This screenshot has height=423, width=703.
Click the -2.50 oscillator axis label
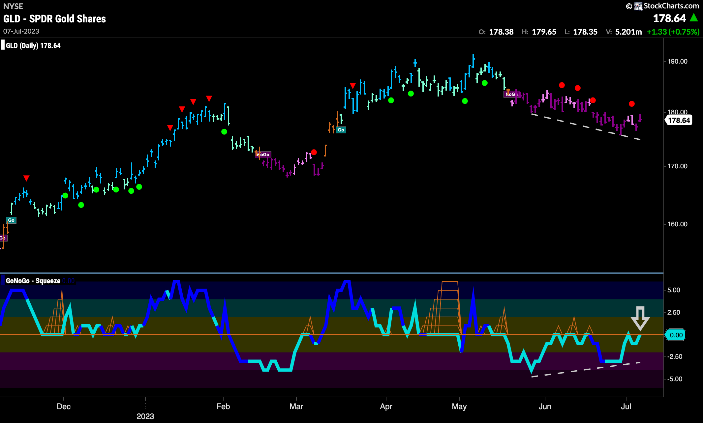[x=675, y=356]
